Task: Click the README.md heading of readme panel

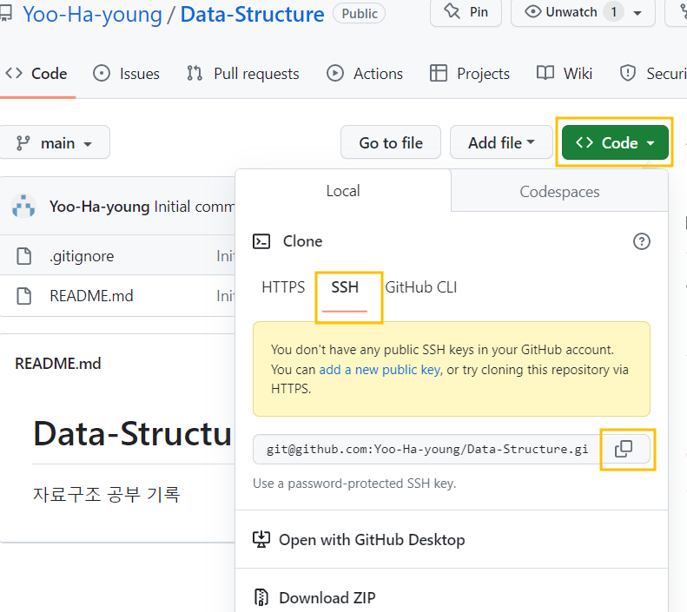Action: pyautogui.click(x=58, y=364)
